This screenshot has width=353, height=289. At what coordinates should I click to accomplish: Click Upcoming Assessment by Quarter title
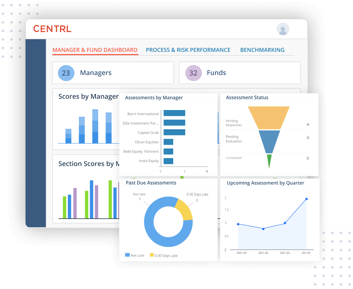click(265, 183)
